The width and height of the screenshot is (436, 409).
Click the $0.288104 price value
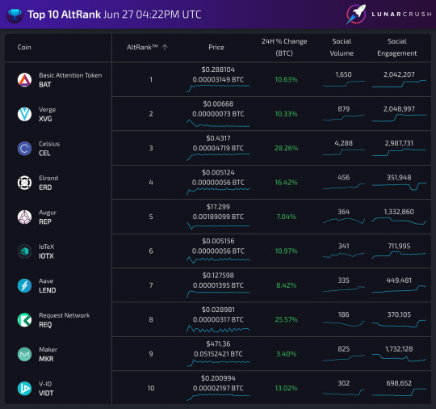coord(218,70)
